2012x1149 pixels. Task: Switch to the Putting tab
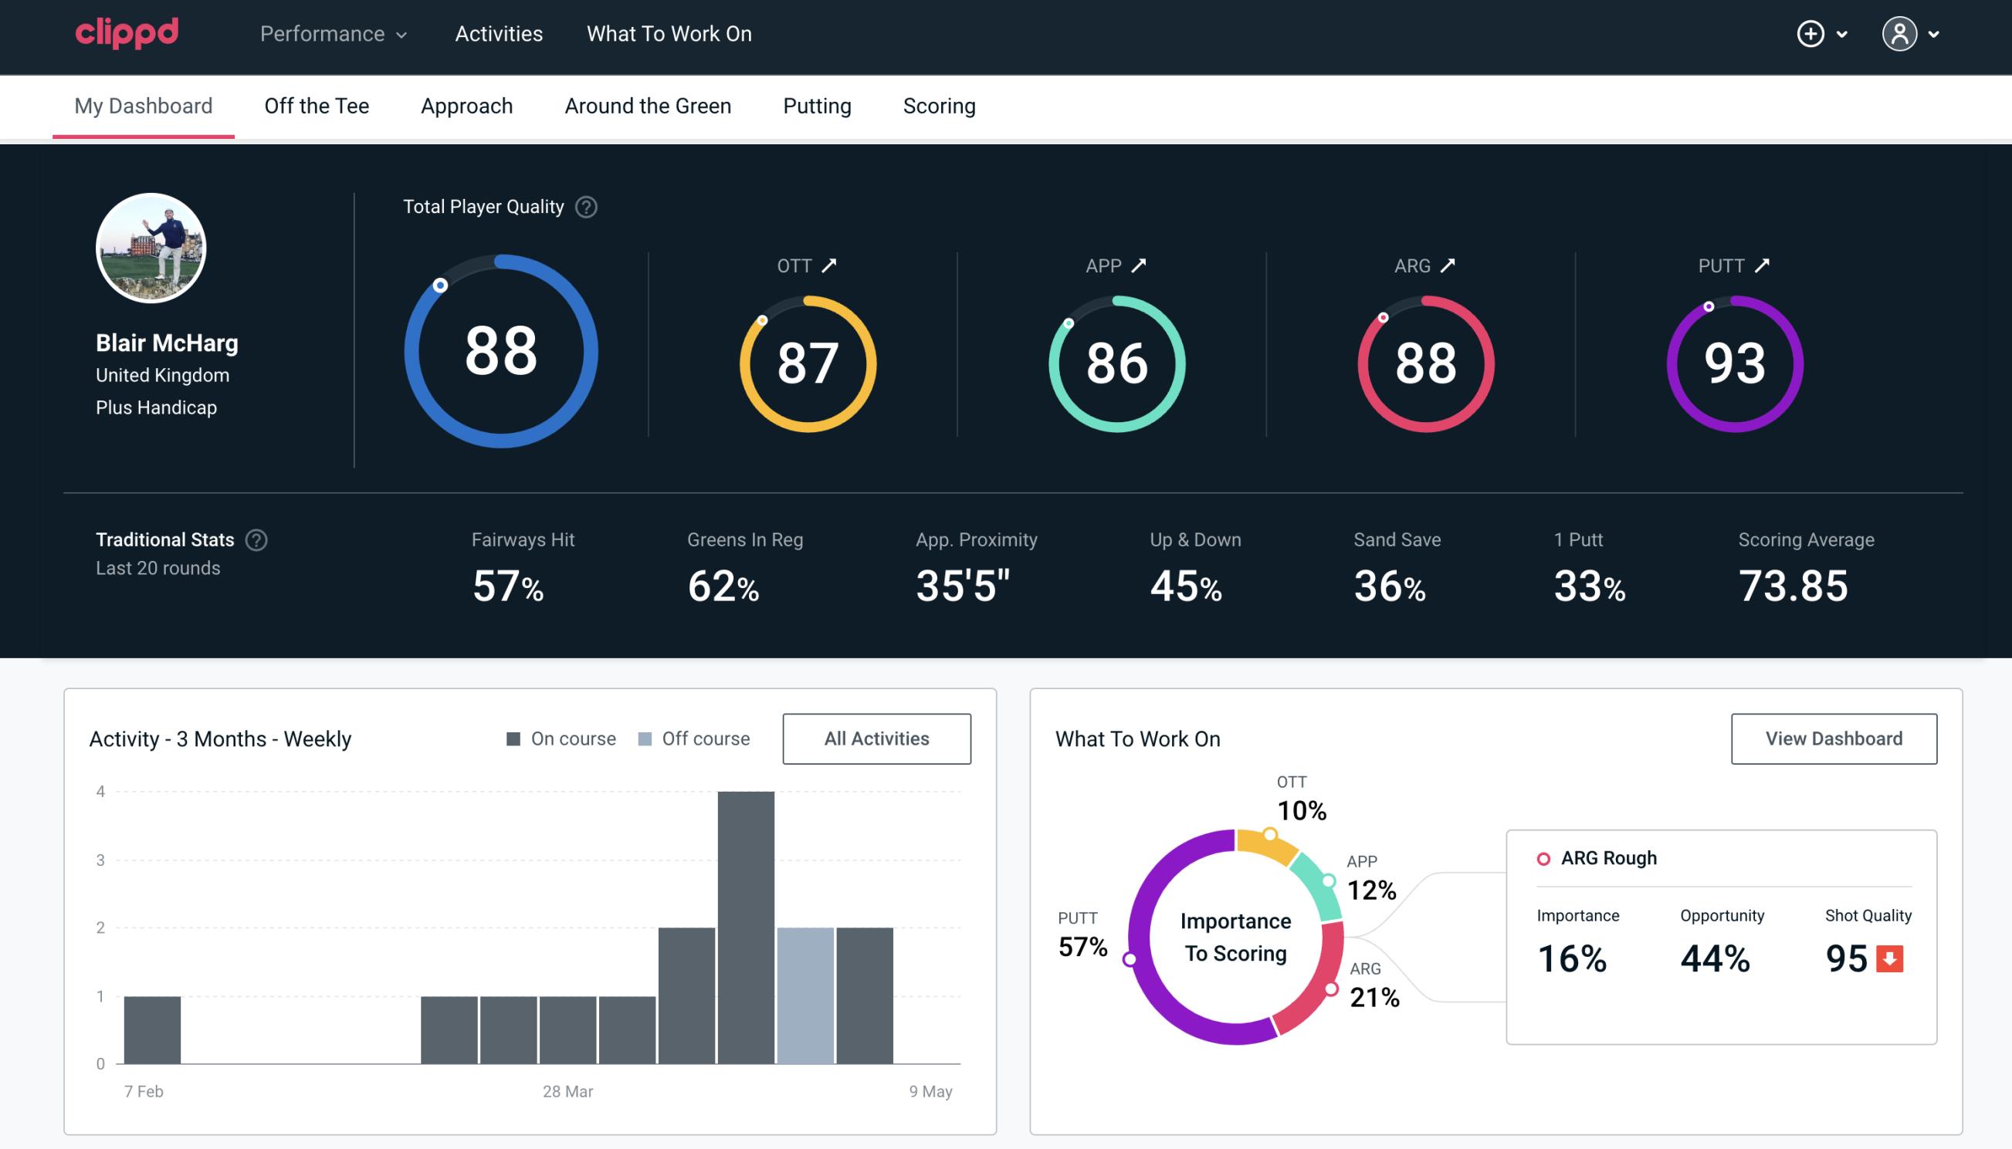817,105
